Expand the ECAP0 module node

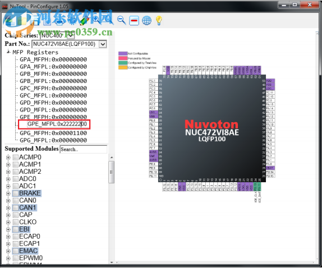(8, 237)
